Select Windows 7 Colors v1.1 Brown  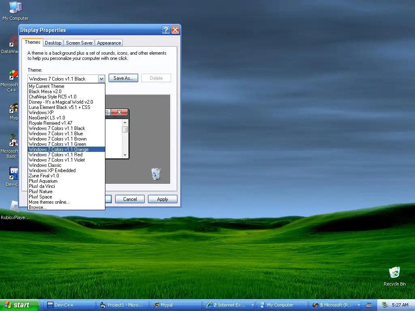click(66, 139)
